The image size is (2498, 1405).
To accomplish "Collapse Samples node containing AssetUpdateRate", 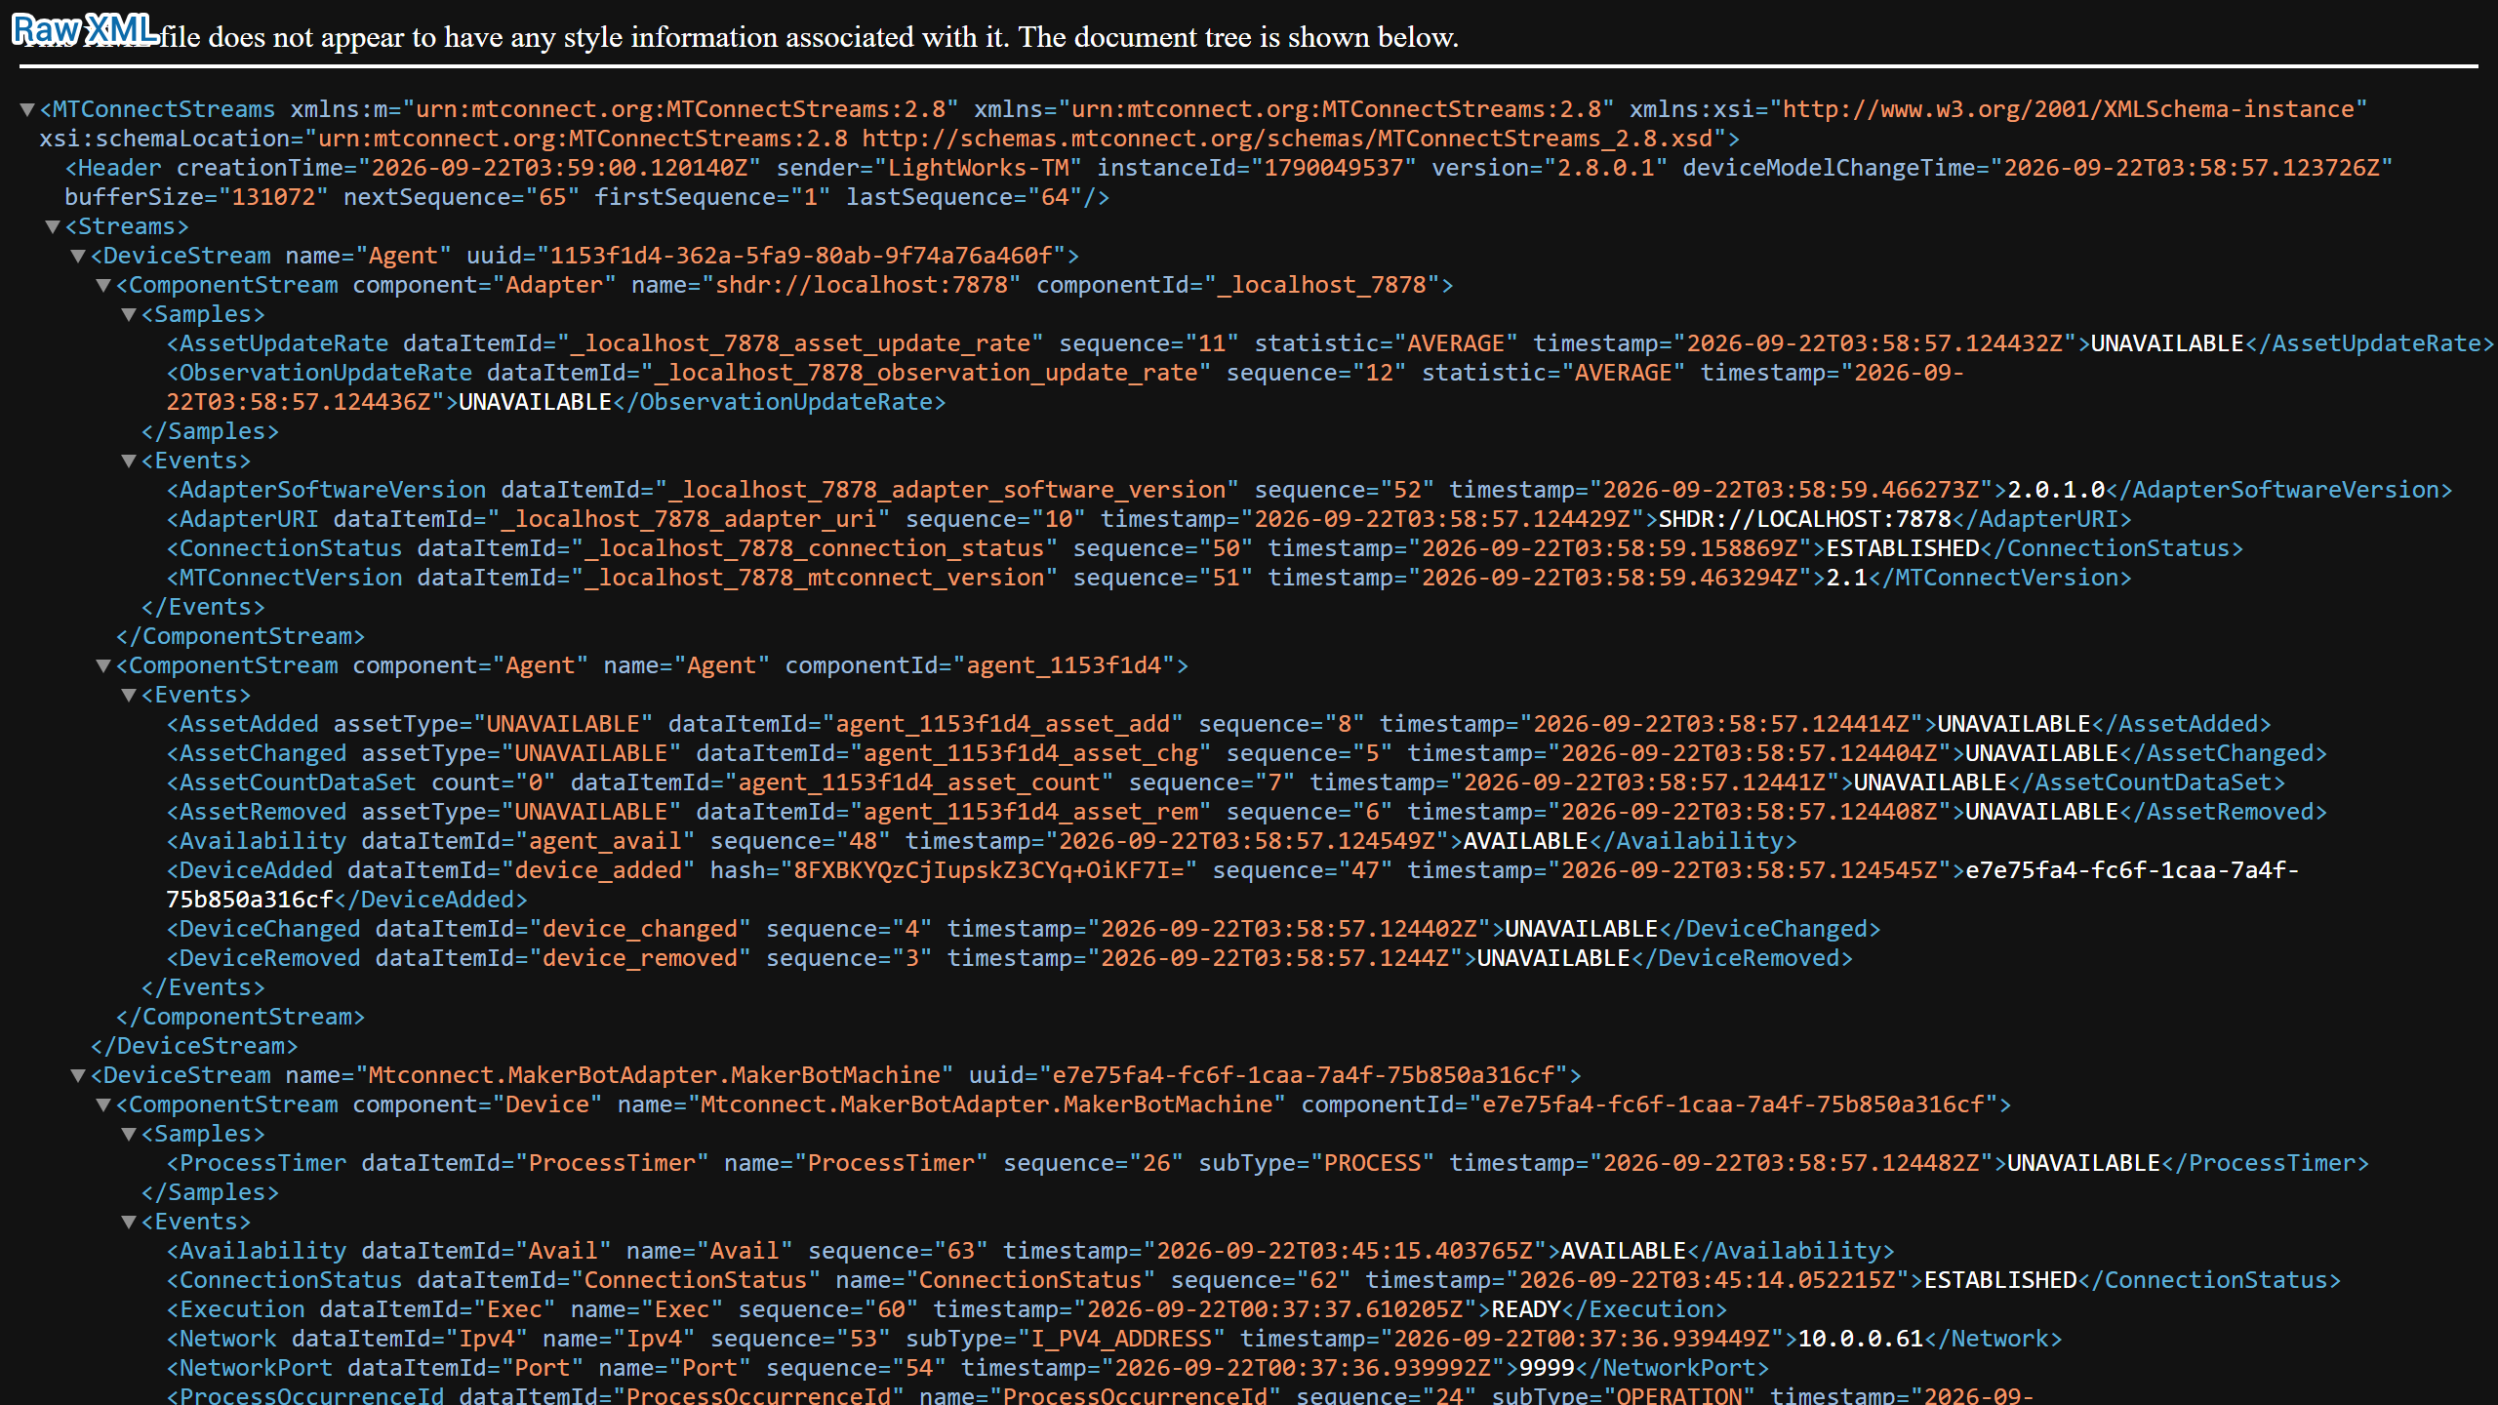I will click(x=130, y=314).
